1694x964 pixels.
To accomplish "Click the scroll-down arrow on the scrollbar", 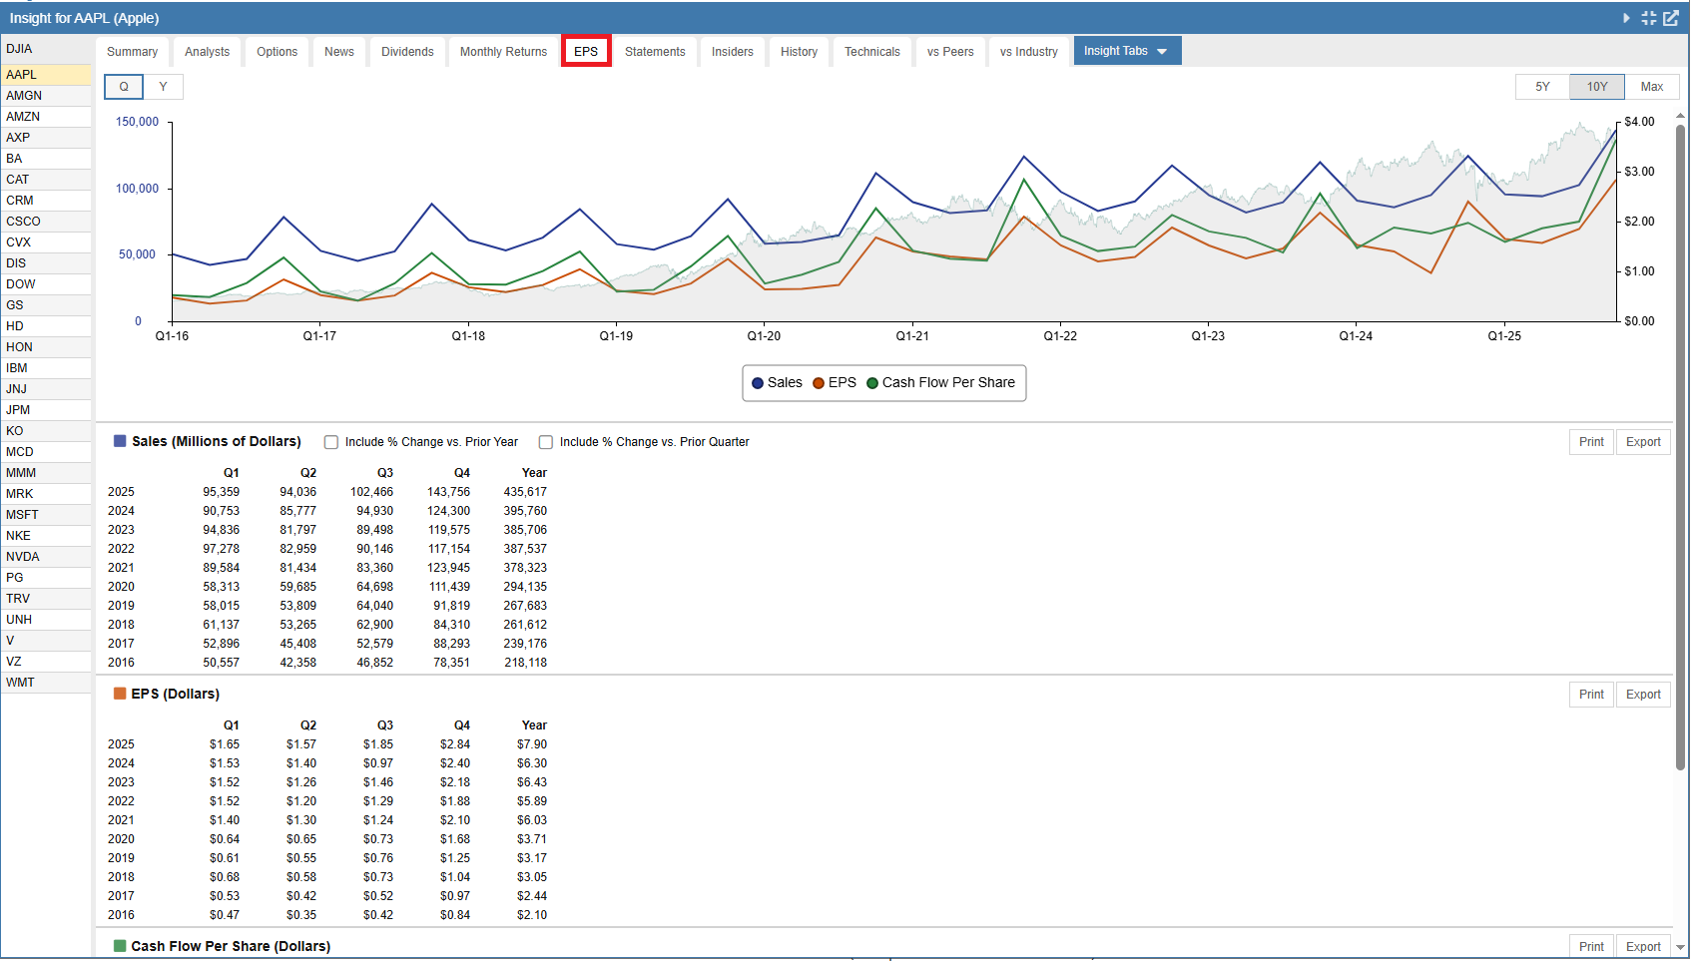I will [x=1680, y=948].
